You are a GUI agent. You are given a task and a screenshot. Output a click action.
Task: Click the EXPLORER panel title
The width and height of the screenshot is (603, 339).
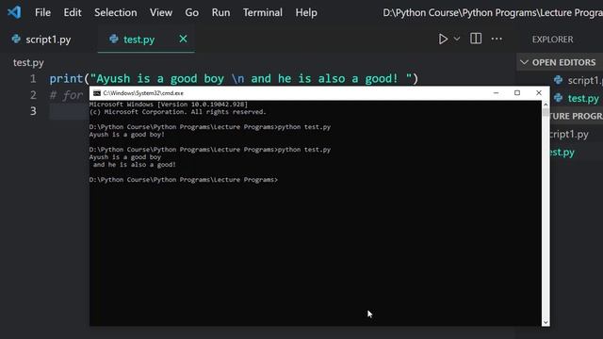click(x=552, y=40)
